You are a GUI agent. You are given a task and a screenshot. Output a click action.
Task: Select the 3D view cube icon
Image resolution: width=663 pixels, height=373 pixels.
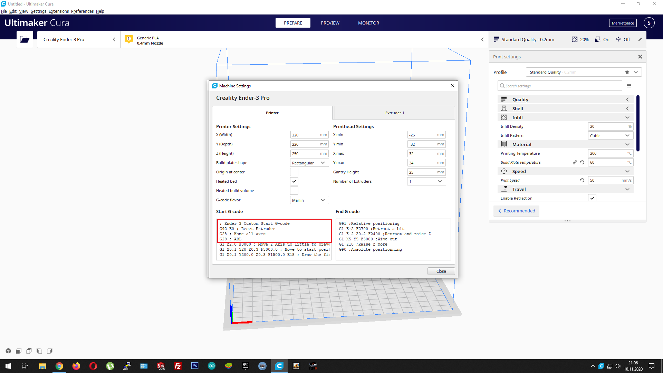pos(8,351)
